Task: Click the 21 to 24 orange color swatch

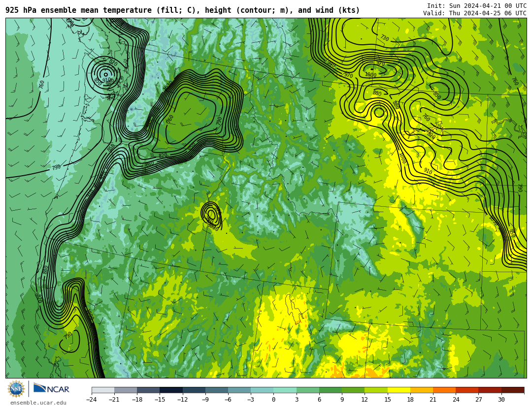Action: pos(444,390)
